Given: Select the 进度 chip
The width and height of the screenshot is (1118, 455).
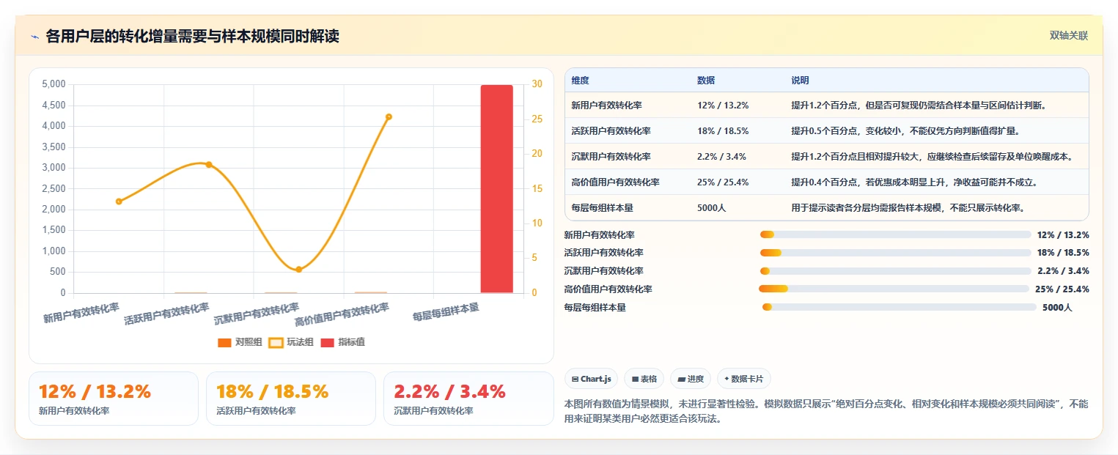Looking at the screenshot, I should 691,379.
